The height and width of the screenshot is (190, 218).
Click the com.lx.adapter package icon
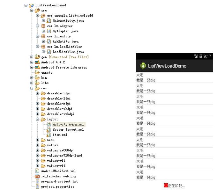pyautogui.click(x=43, y=26)
